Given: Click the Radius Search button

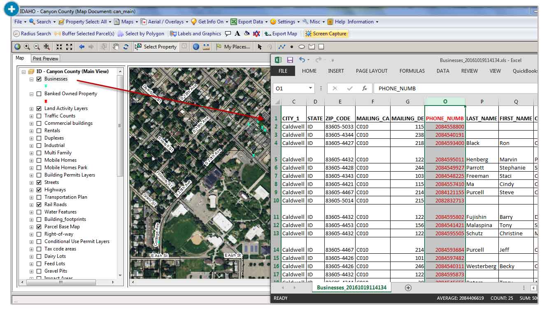Looking at the screenshot, I should coord(33,34).
